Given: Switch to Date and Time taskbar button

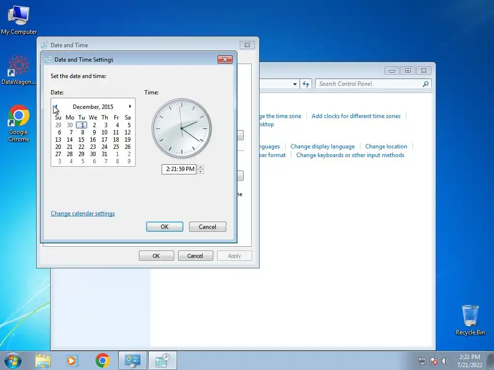Looking at the screenshot, I should click(x=162, y=360).
